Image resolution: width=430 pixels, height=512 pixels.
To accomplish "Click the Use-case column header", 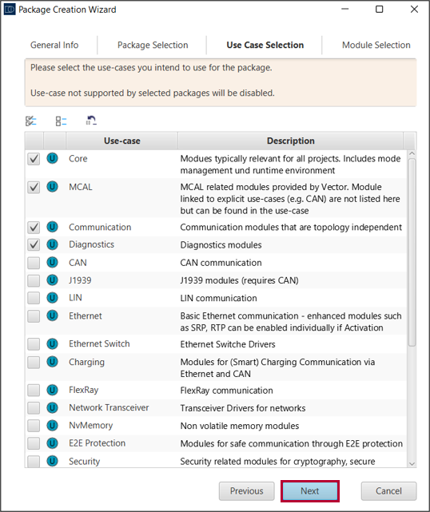I will pyautogui.click(x=121, y=141).
